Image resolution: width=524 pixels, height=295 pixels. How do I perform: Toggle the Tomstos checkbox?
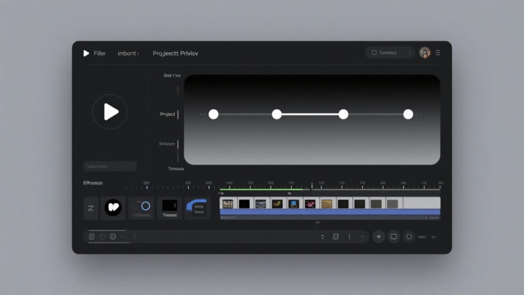click(374, 52)
